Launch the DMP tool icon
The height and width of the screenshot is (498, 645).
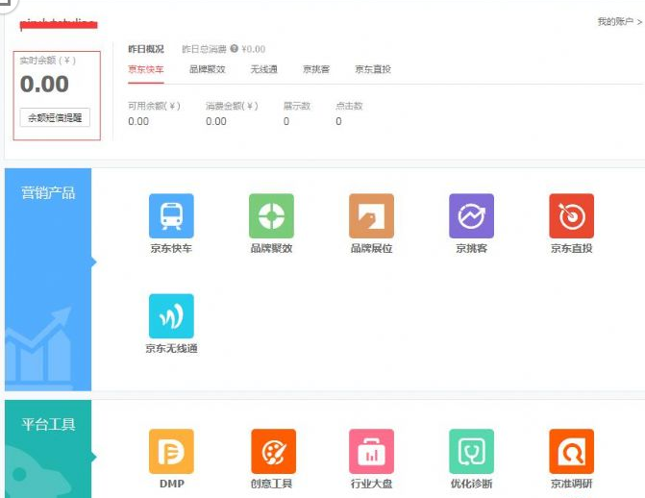171,452
